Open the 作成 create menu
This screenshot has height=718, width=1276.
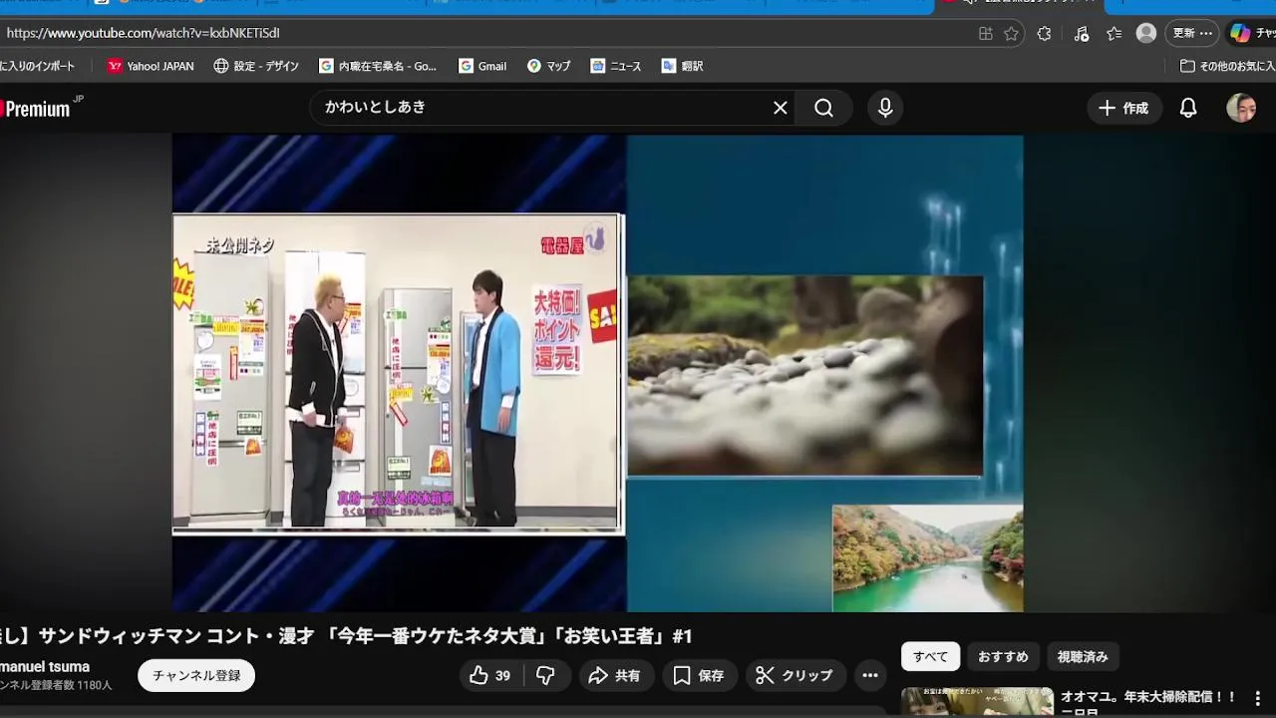[x=1123, y=108]
